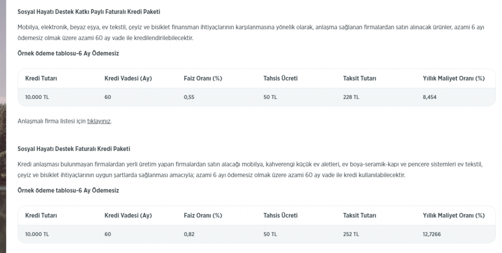Select the 12,7266 annual cost cell
The image size is (502, 253).
pos(432,234)
